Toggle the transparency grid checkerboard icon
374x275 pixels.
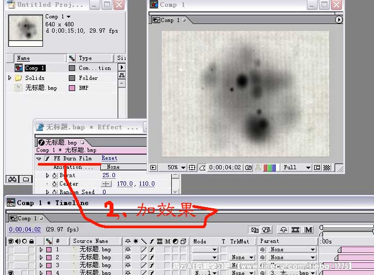(327, 168)
